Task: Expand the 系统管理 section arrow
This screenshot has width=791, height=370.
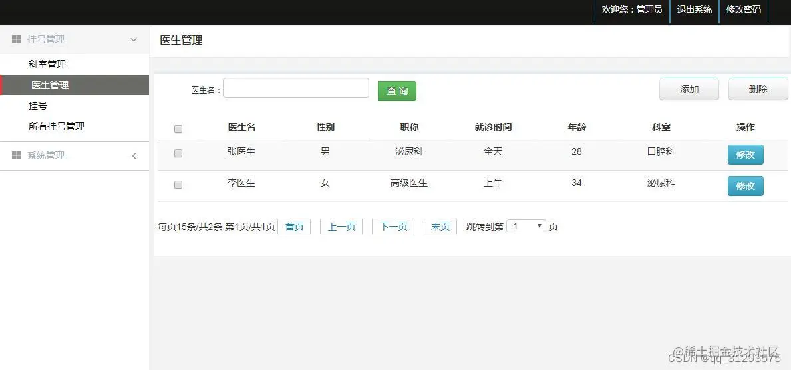Action: click(x=134, y=156)
